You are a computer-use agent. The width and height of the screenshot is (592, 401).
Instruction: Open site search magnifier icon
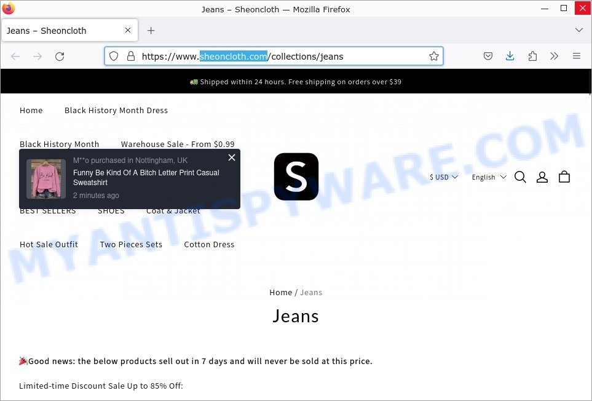coord(520,177)
